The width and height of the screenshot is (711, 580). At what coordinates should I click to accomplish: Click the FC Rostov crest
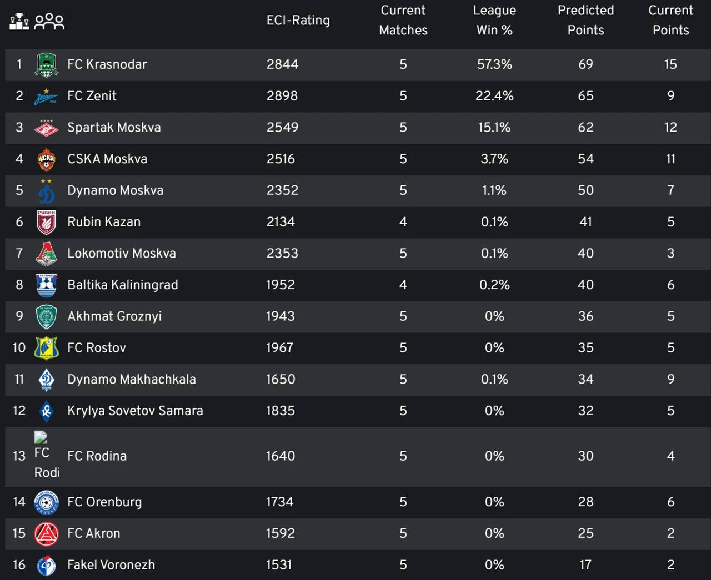pos(47,349)
